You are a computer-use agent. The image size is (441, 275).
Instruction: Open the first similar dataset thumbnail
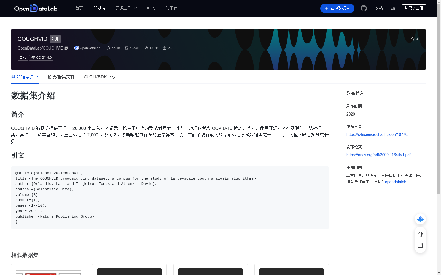(48, 272)
